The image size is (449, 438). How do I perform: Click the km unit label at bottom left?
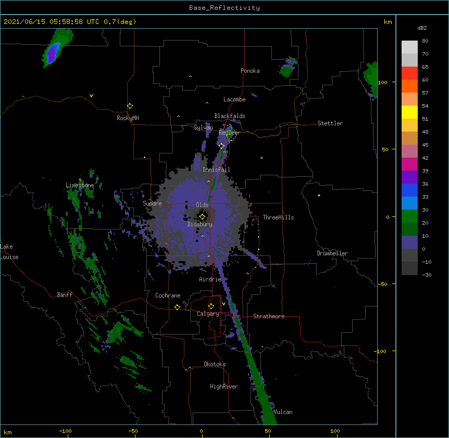tap(8, 432)
